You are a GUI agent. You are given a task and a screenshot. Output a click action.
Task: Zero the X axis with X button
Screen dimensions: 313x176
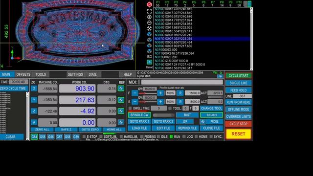click(x=34, y=88)
